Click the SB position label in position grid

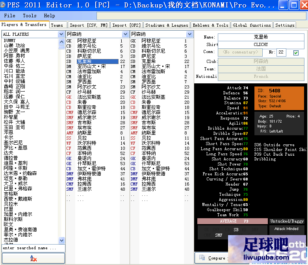[236, 230]
